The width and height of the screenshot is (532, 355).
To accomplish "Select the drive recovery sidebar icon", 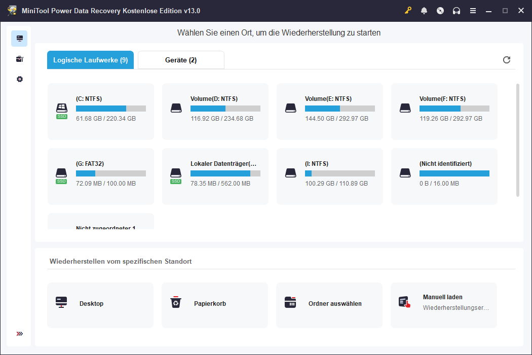I will tap(19, 39).
